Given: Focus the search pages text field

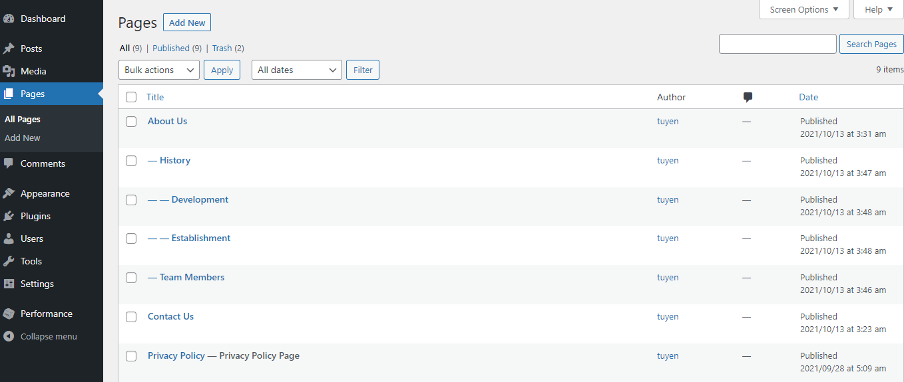Looking at the screenshot, I should point(777,44).
